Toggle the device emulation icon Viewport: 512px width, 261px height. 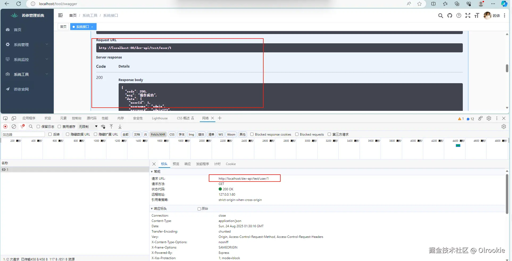tap(14, 118)
